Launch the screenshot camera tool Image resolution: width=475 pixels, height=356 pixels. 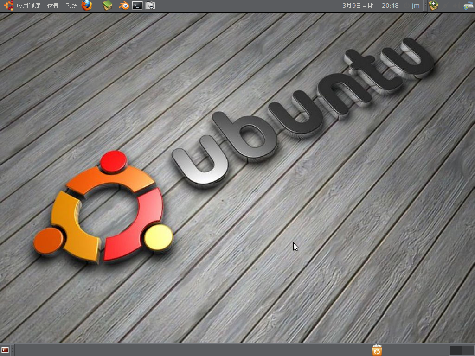tap(150, 6)
